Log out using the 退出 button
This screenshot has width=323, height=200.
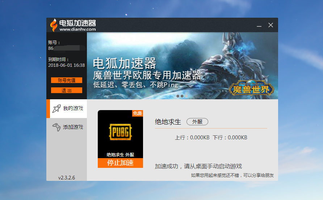67,90
